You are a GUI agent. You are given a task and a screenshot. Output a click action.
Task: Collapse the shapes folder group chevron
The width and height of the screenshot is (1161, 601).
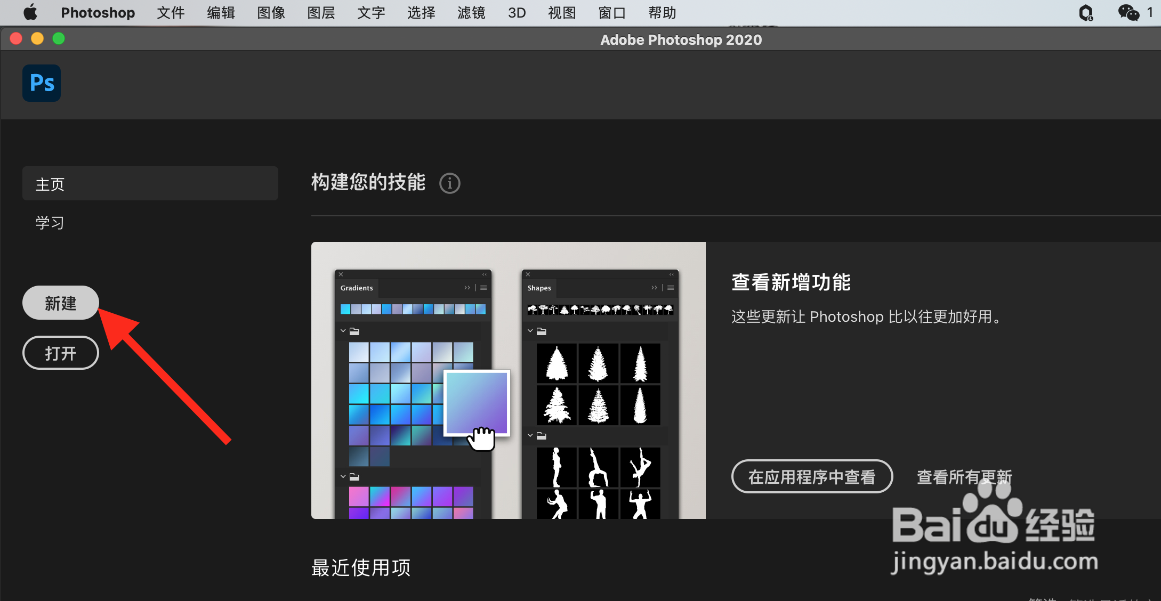(530, 330)
